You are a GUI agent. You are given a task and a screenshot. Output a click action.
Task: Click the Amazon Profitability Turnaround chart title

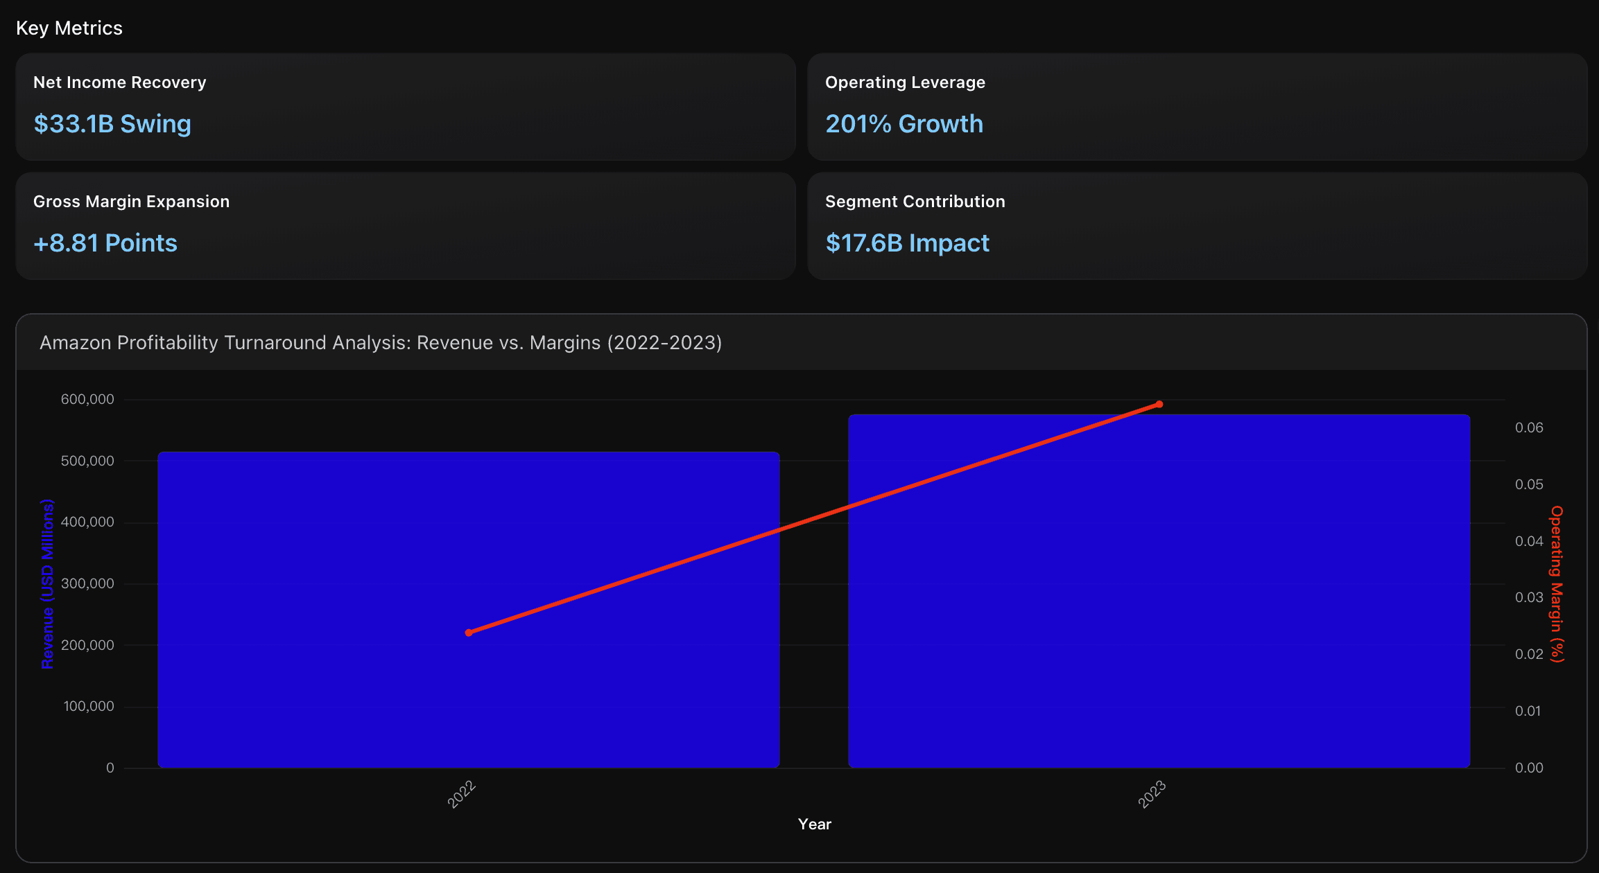click(381, 343)
